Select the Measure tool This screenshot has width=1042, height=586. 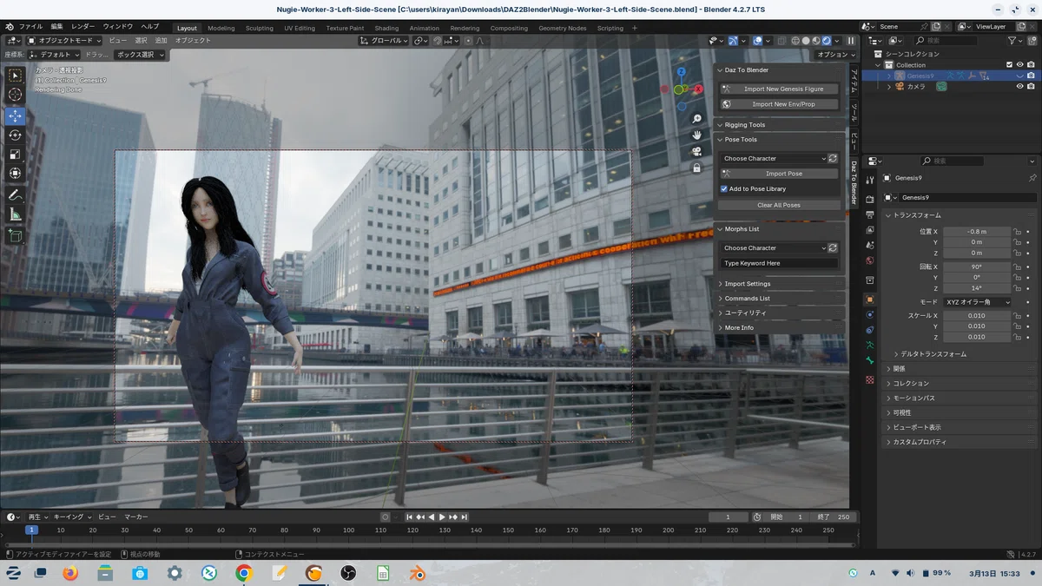pyautogui.click(x=15, y=214)
